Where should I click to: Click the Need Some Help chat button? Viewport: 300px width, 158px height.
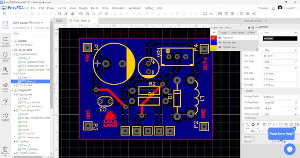[x=281, y=133]
